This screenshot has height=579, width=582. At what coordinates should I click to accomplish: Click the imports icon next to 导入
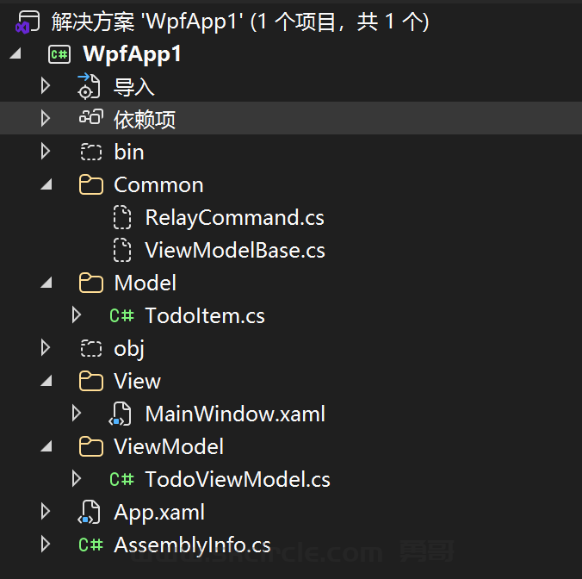pos(90,86)
